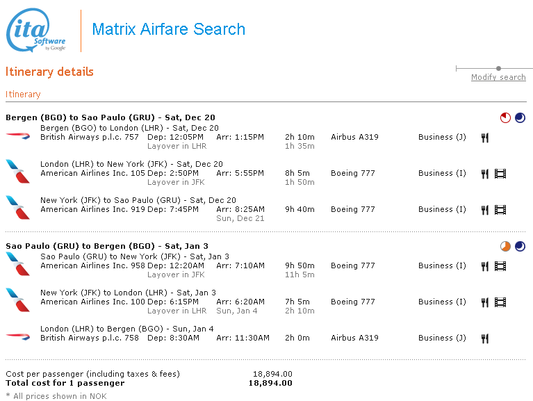Click film icon for American Airlines 105
This screenshot has width=533, height=401.
(500, 174)
